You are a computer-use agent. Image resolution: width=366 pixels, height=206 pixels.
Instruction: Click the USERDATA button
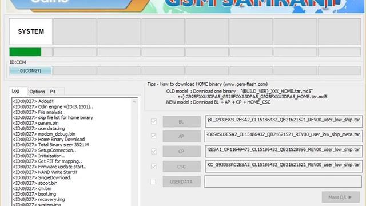(x=182, y=181)
